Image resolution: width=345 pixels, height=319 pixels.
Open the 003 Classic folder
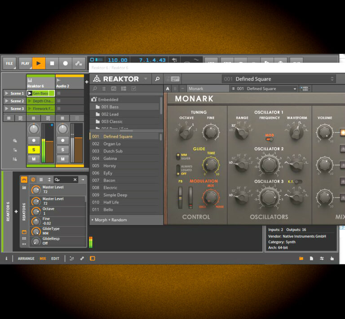point(125,121)
